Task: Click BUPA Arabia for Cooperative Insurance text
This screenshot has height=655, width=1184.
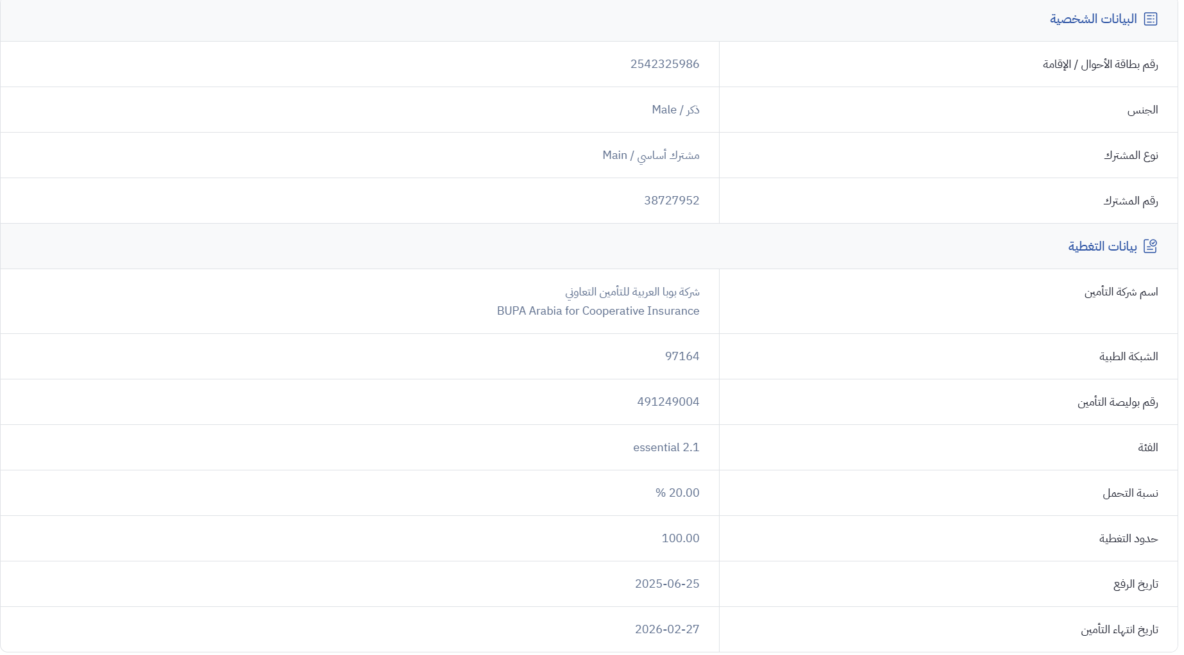Action: [x=598, y=311]
